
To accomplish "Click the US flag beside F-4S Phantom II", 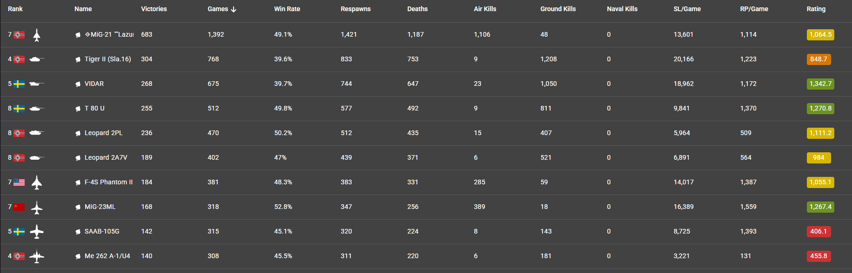I will point(19,182).
